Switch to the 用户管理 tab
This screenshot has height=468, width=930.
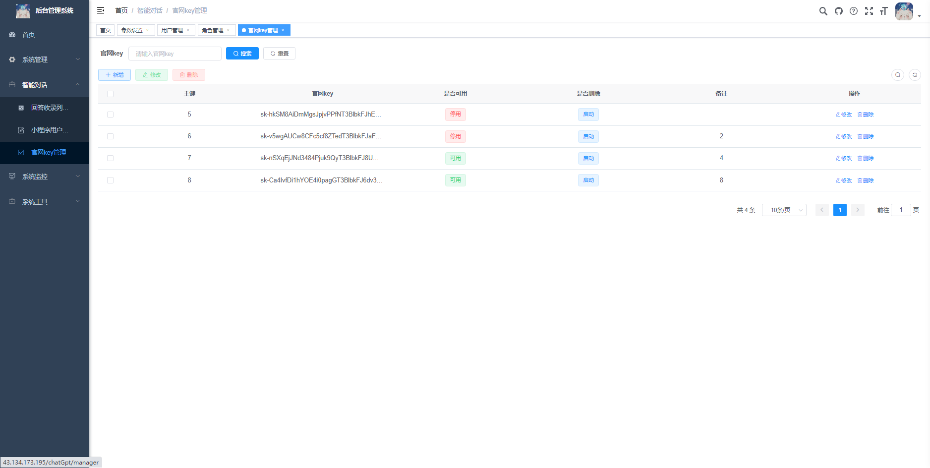point(173,30)
